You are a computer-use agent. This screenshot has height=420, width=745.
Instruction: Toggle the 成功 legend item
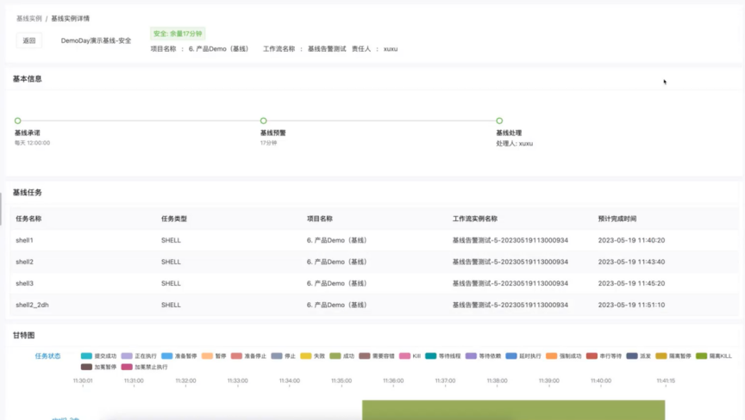point(342,356)
